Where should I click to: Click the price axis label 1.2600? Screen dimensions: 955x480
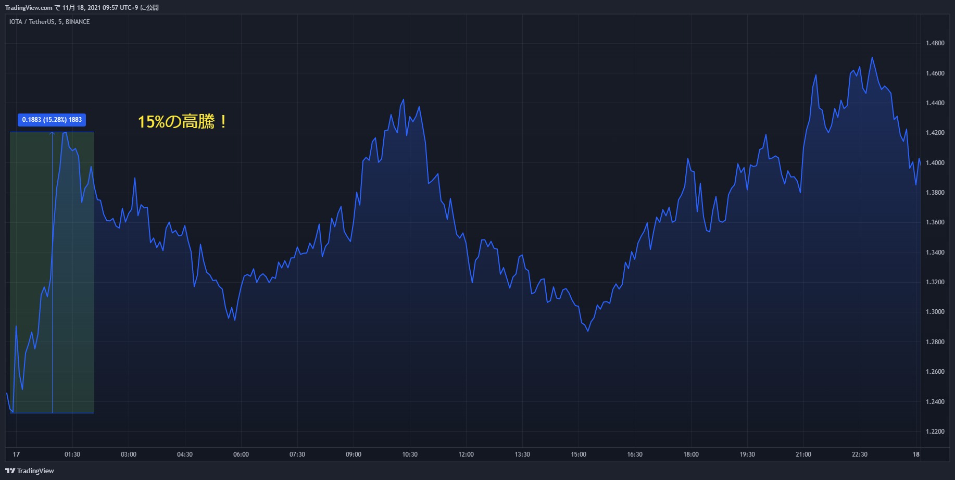pos(935,372)
